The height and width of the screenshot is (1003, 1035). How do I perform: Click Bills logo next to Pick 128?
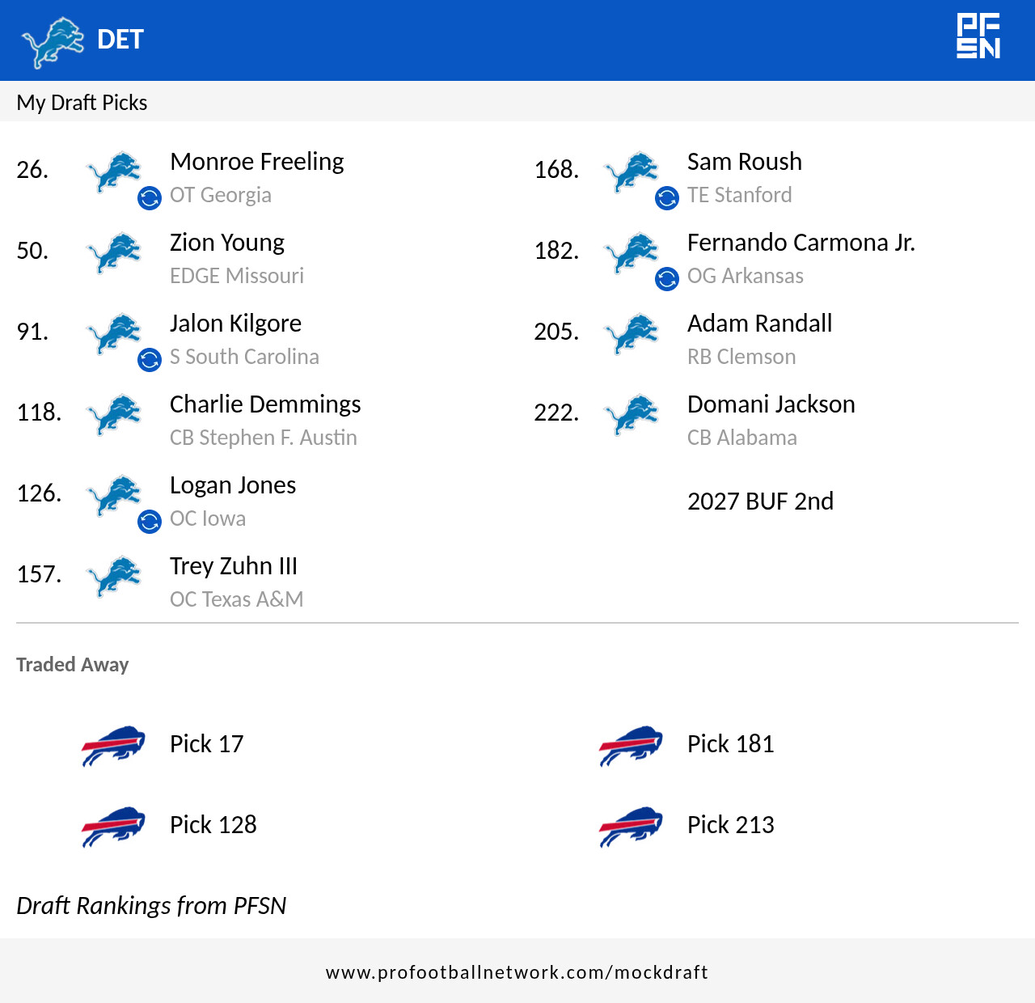point(113,826)
